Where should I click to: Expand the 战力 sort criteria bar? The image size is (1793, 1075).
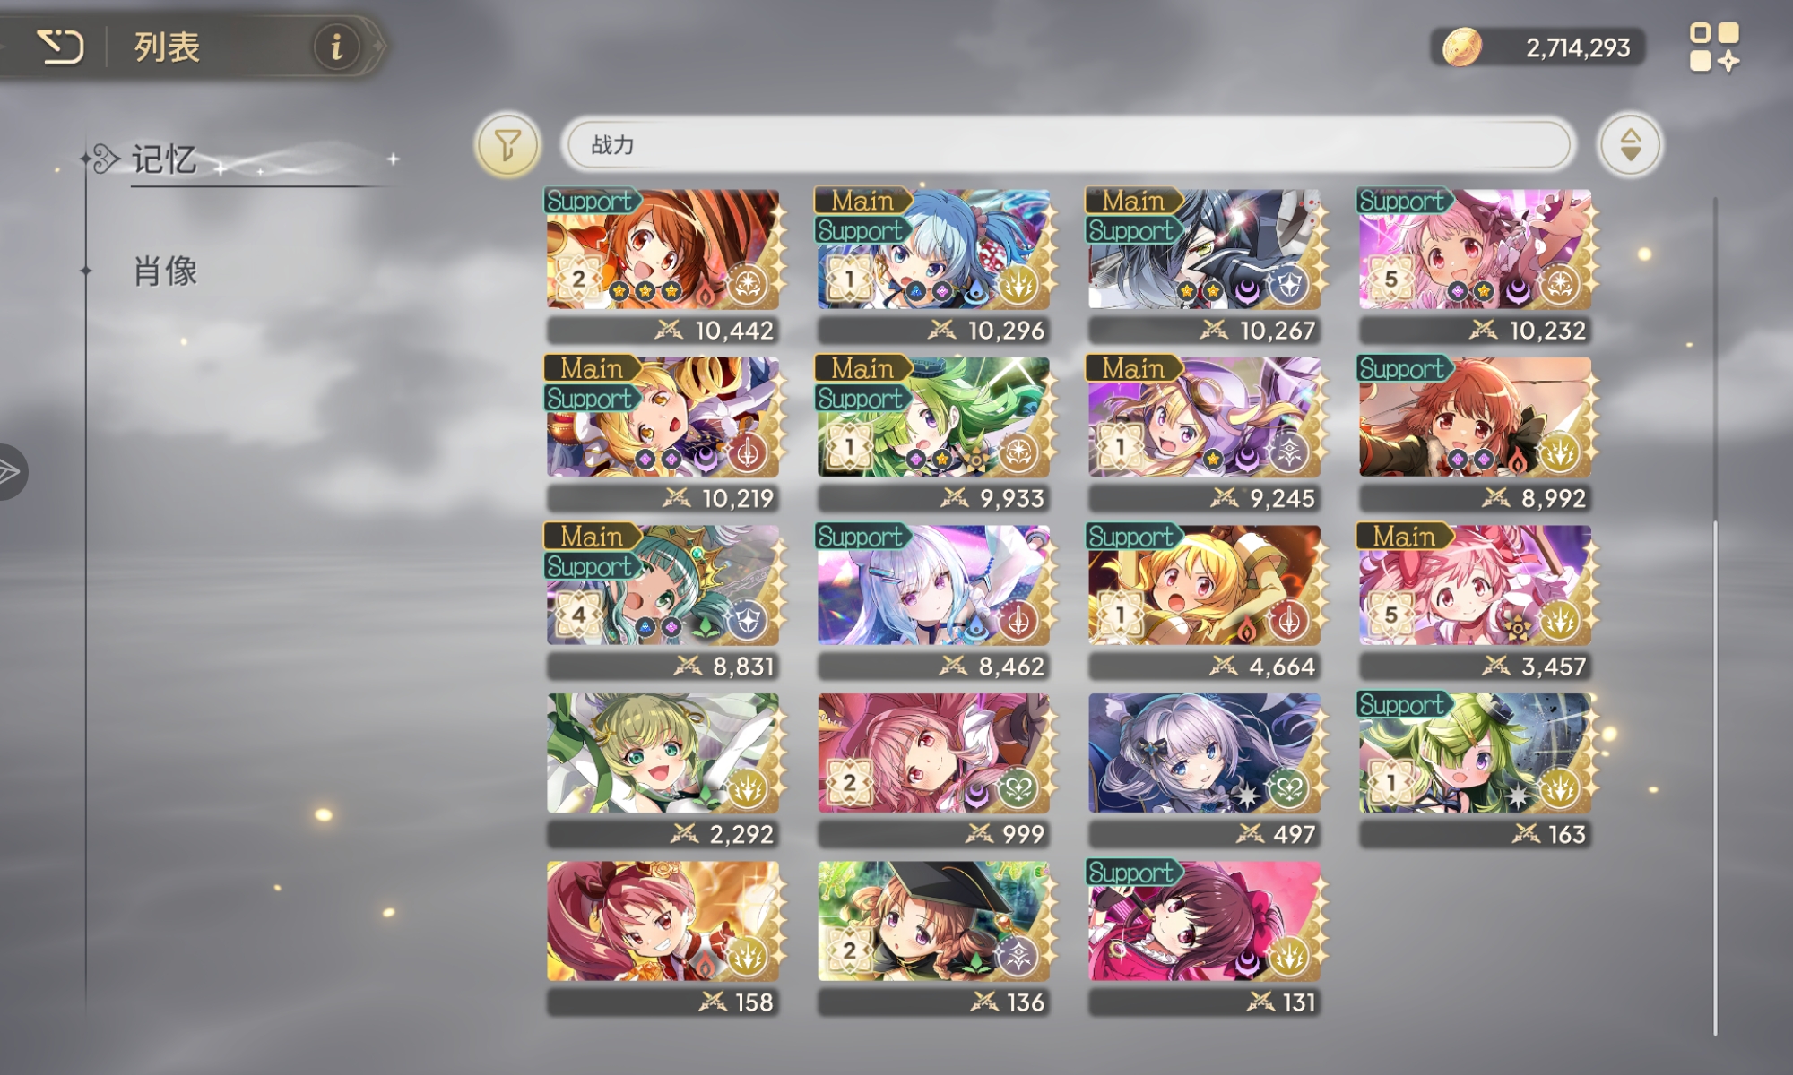click(1068, 144)
